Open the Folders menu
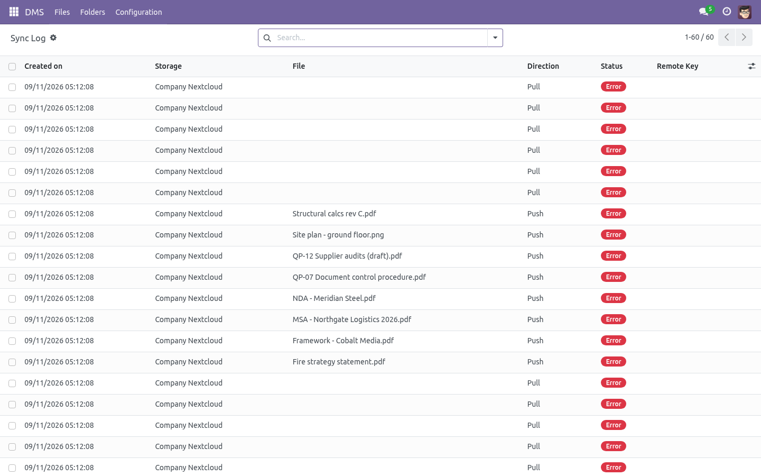Viewport: 761px width, 476px height. 92,12
